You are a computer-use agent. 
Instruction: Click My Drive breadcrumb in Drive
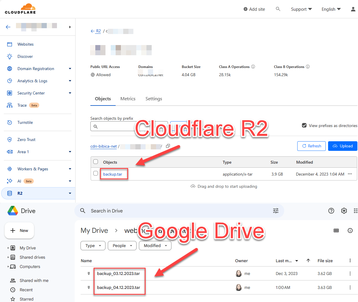coord(94,230)
